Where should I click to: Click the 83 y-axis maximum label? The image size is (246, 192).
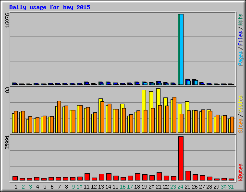(x=7, y=90)
